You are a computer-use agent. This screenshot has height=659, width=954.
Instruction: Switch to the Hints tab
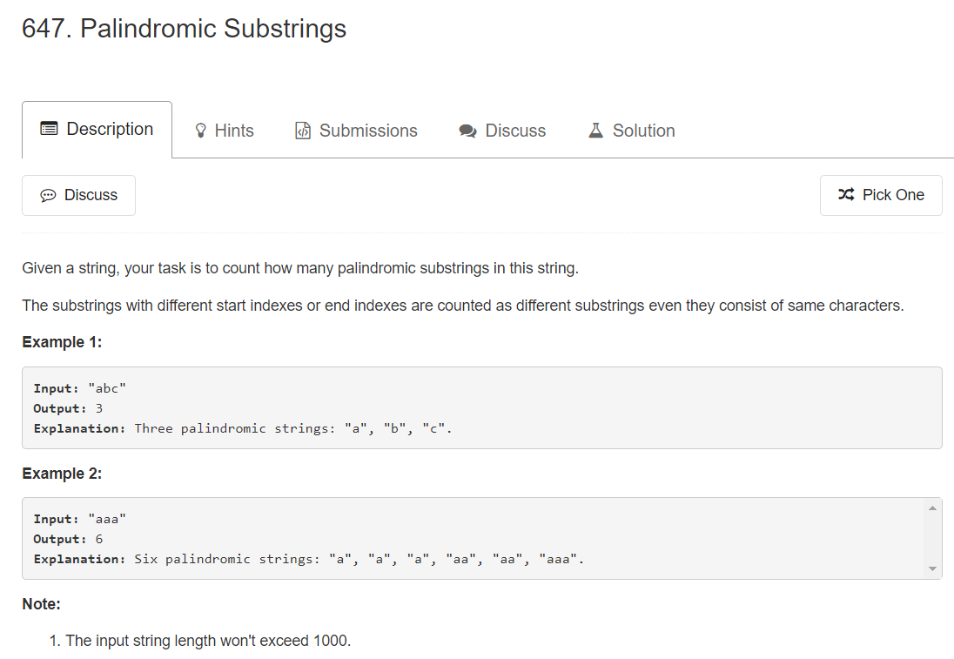coord(224,131)
